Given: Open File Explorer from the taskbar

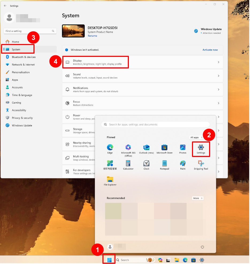Looking at the screenshot, I should tap(177, 260).
